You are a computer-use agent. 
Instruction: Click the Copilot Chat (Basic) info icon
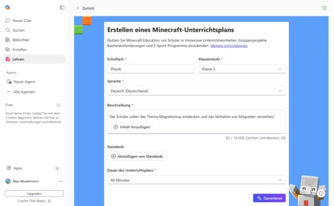pos(50,201)
